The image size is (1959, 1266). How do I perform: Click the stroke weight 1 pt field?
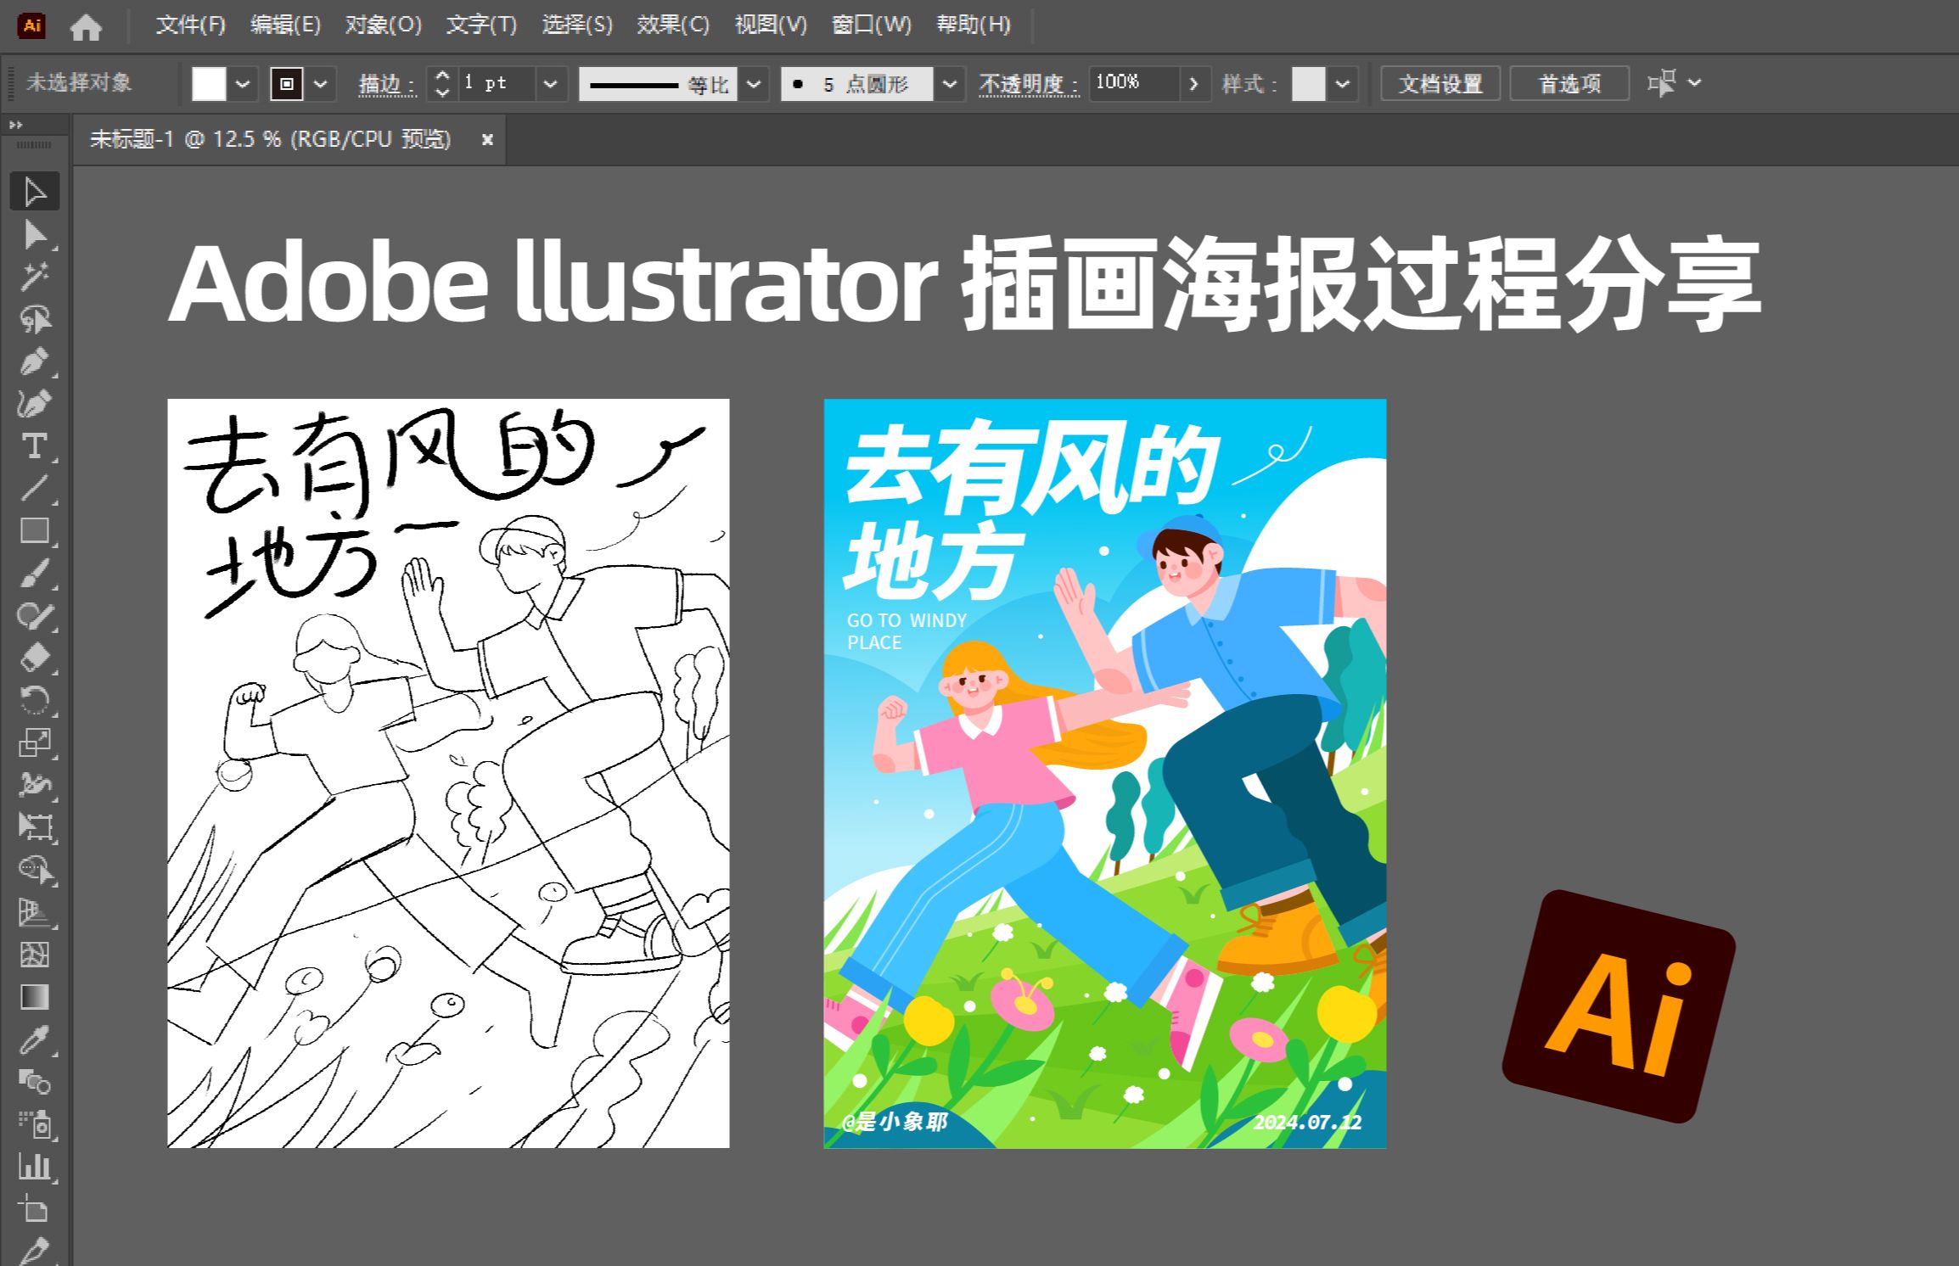point(497,84)
